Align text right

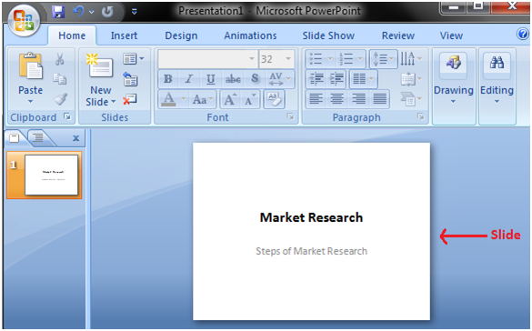coord(358,99)
